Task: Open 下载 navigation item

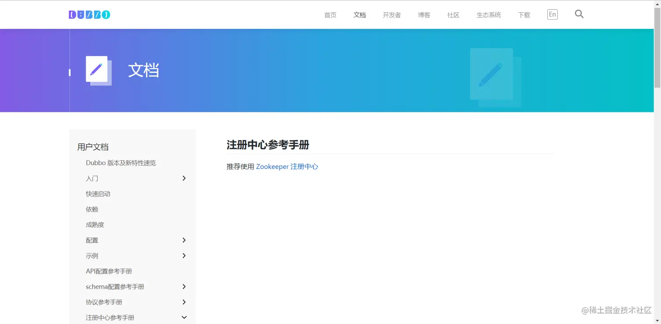Action: (x=524, y=15)
